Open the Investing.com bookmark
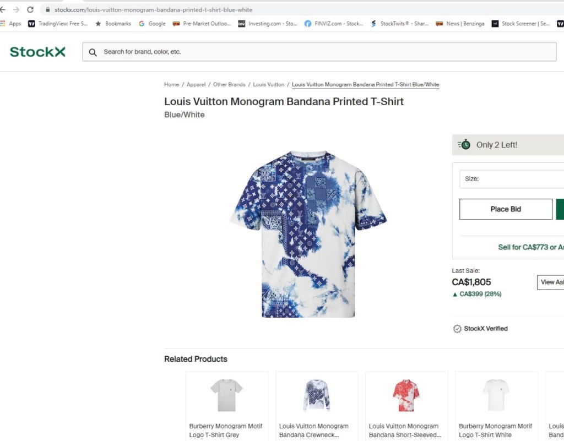This screenshot has height=441, width=564. pyautogui.click(x=268, y=24)
